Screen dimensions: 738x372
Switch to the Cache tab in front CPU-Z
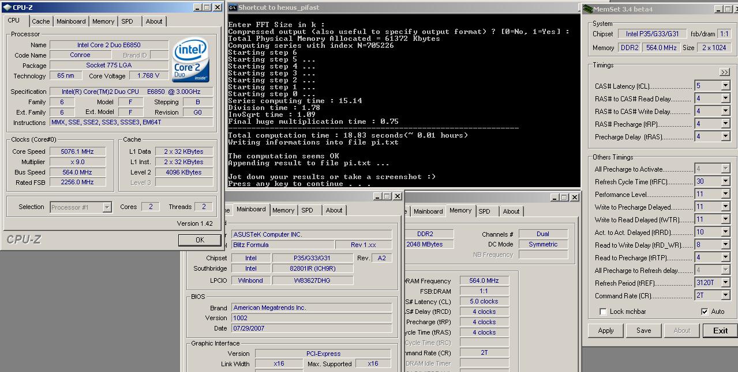pyautogui.click(x=40, y=21)
